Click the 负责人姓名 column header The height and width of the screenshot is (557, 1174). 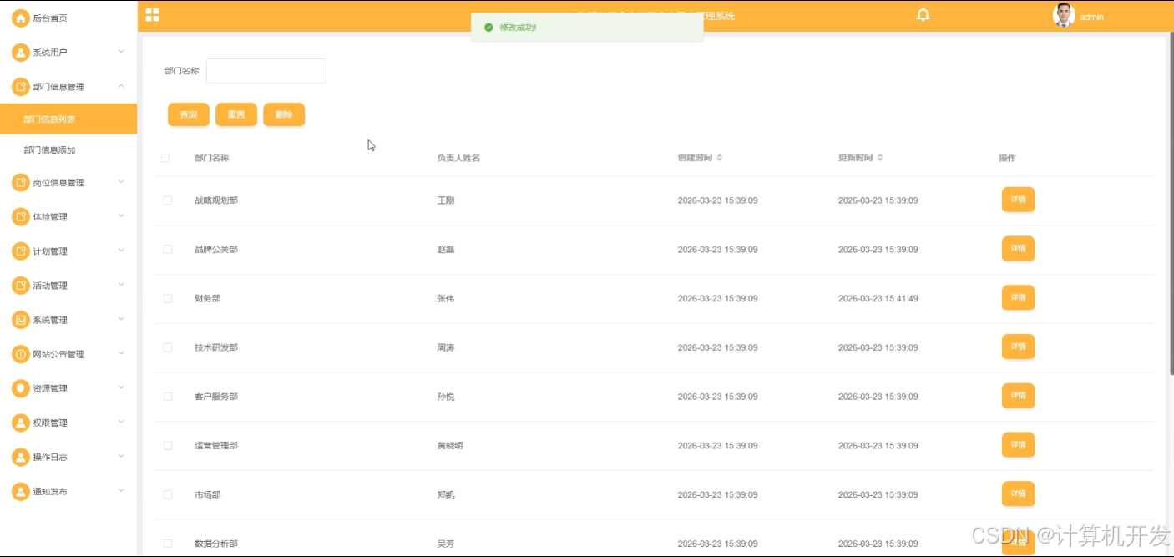(x=458, y=158)
